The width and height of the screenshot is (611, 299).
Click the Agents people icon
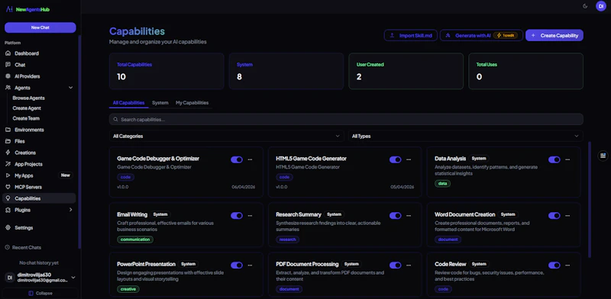tap(8, 88)
